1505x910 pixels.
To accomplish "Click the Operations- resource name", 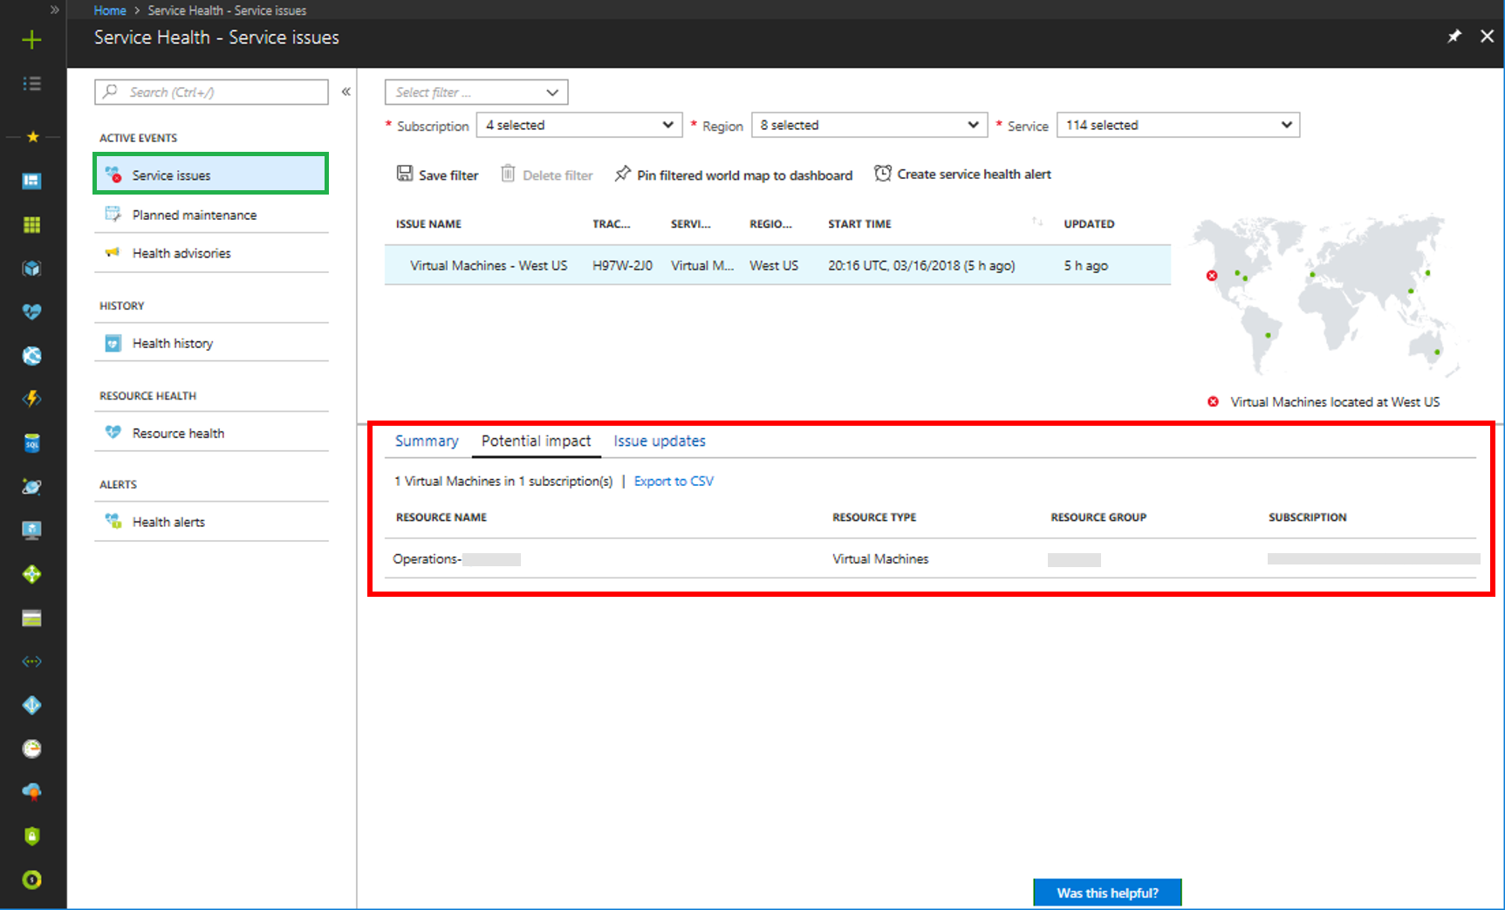I will tap(456, 558).
